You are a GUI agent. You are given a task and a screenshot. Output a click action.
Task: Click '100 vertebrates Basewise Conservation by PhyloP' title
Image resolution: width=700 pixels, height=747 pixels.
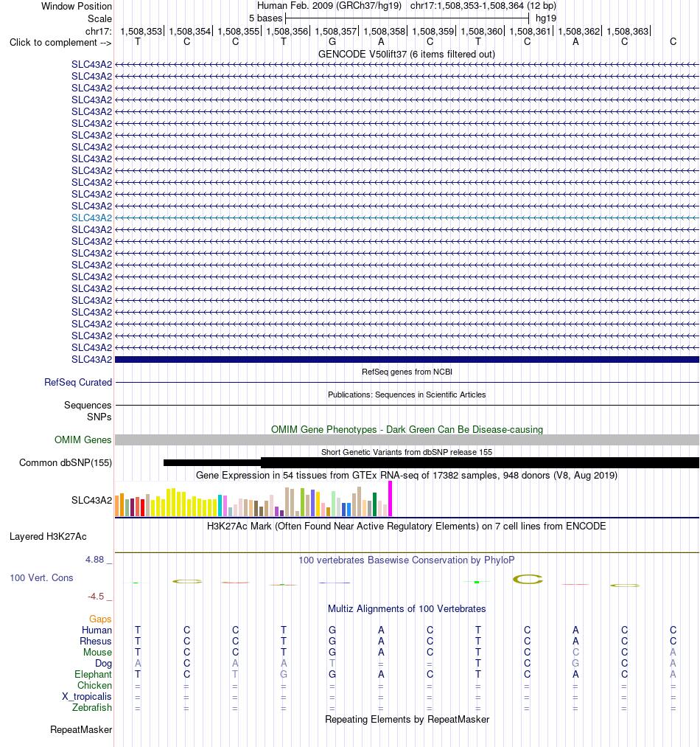click(x=407, y=560)
